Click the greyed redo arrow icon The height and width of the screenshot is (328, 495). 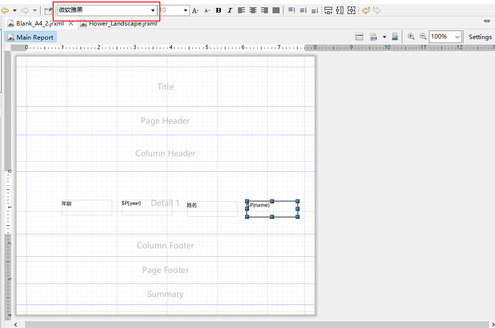377,11
